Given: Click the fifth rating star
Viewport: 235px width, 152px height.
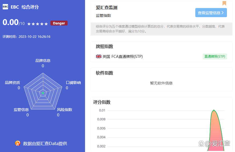Looking at the screenshot, I should (x=46, y=24).
